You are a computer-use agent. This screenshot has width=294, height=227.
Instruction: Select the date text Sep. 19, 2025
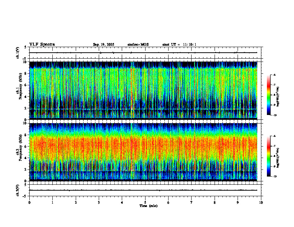[104, 45]
